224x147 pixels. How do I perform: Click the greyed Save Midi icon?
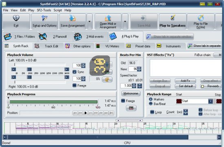pos(143,18)
